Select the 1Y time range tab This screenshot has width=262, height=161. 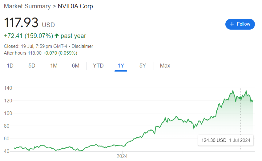click(121, 66)
